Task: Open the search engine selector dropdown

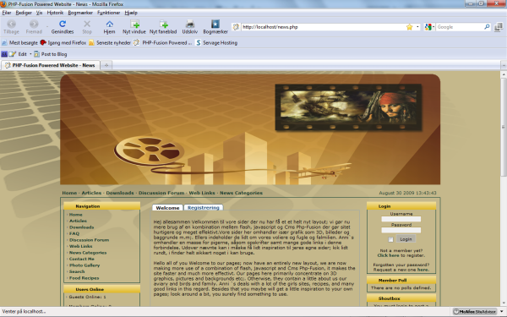Action: point(429,27)
